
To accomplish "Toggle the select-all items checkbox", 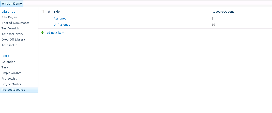I will click(x=42, y=11).
